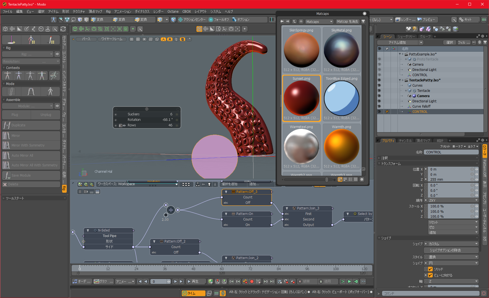Jump to first frame of timeline
The width and height of the screenshot is (489, 298).
[x=139, y=282]
